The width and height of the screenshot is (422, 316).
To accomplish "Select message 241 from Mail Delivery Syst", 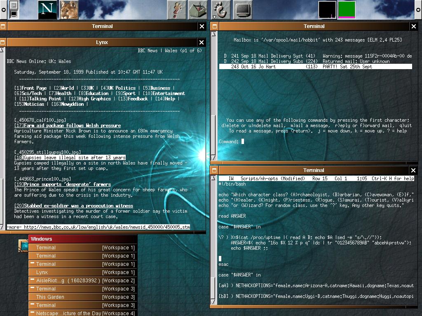I will pos(315,56).
